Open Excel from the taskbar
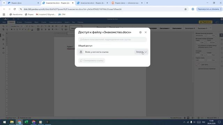This screenshot has width=223, height=125. [26, 122]
